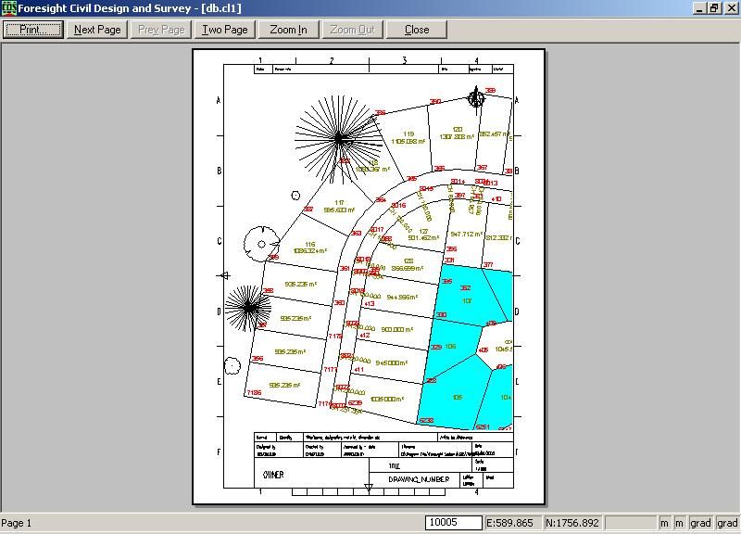The image size is (741, 534).
Task: Click the Print button
Action: [31, 30]
